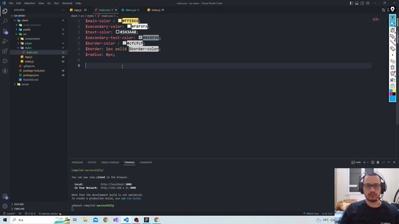This screenshot has height=224, width=399.
Task: Click the trash icon in annotation toolbar
Action: pyautogui.click(x=393, y=67)
